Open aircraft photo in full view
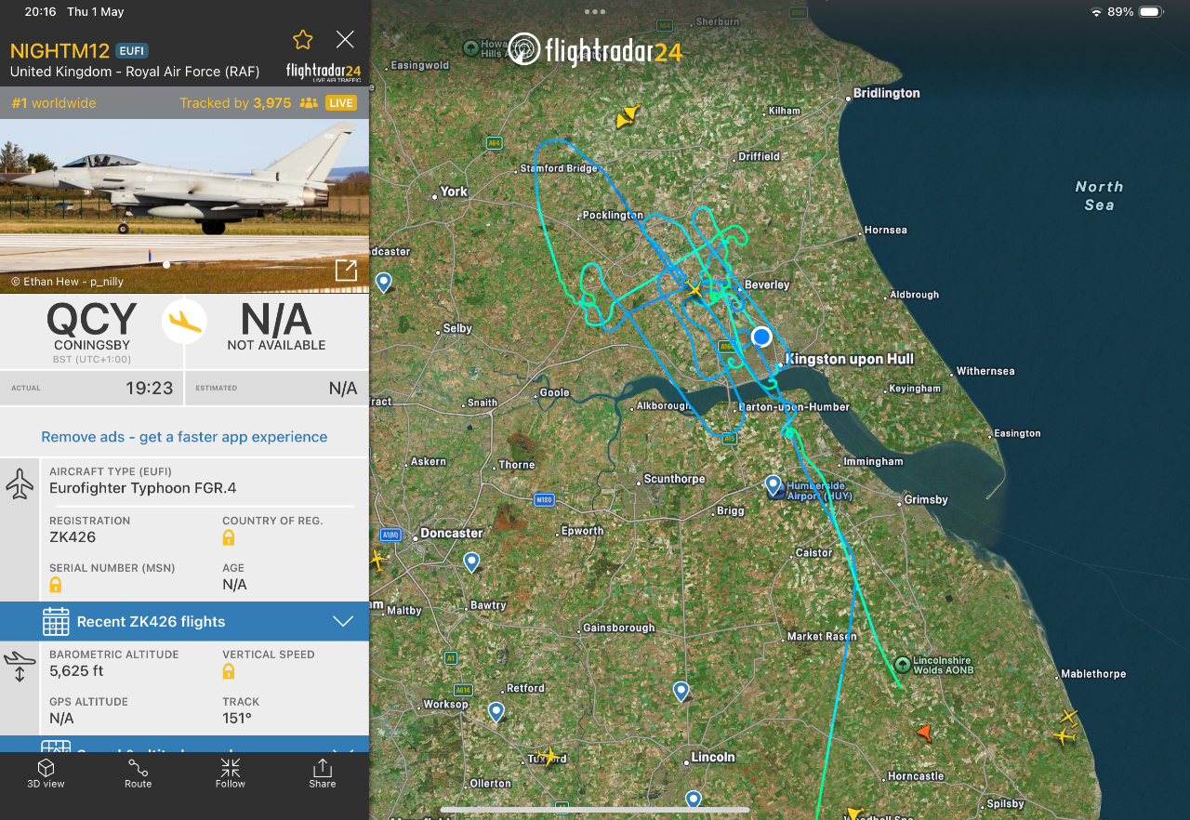Screen dimensions: 1190x820 click(x=346, y=270)
